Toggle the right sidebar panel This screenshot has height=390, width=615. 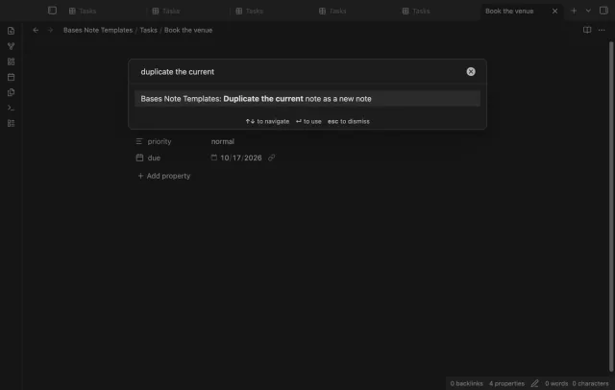point(603,11)
